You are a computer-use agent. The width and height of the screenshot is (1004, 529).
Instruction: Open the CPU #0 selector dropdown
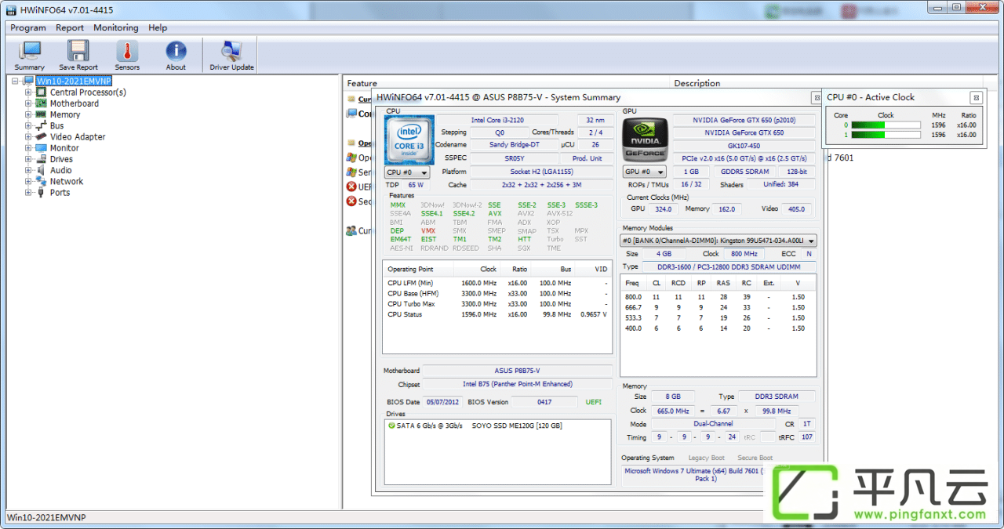407,172
